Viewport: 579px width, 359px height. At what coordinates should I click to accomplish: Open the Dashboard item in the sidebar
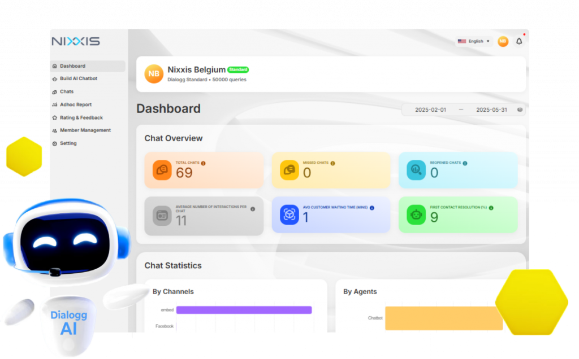point(88,66)
